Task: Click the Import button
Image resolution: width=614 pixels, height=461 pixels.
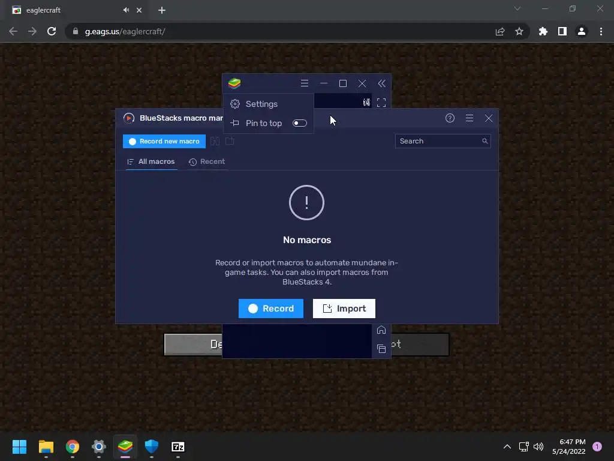Action: pos(344,309)
